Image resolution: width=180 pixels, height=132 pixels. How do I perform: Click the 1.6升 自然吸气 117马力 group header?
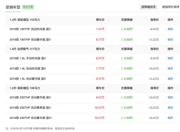pos(25,49)
